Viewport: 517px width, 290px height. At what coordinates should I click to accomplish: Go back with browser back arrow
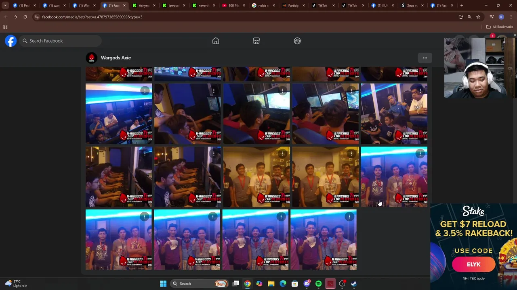(x=6, y=17)
